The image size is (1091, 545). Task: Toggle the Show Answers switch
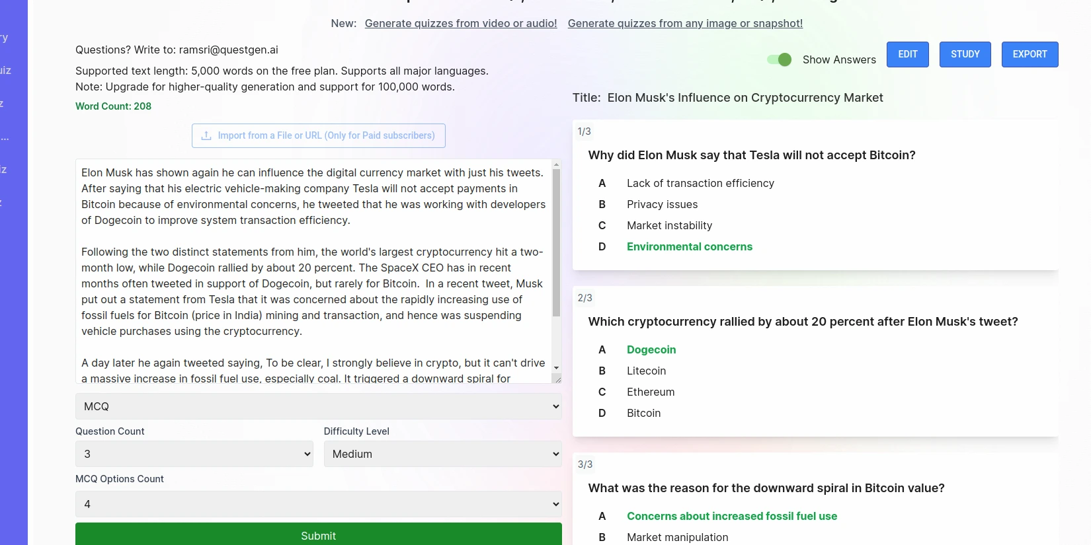click(x=780, y=59)
